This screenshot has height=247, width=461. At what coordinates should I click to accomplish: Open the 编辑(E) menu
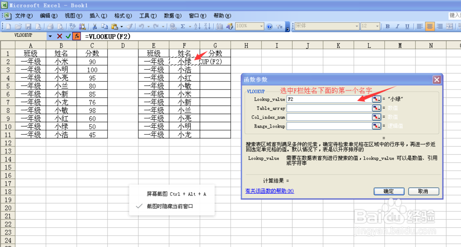click(48, 16)
